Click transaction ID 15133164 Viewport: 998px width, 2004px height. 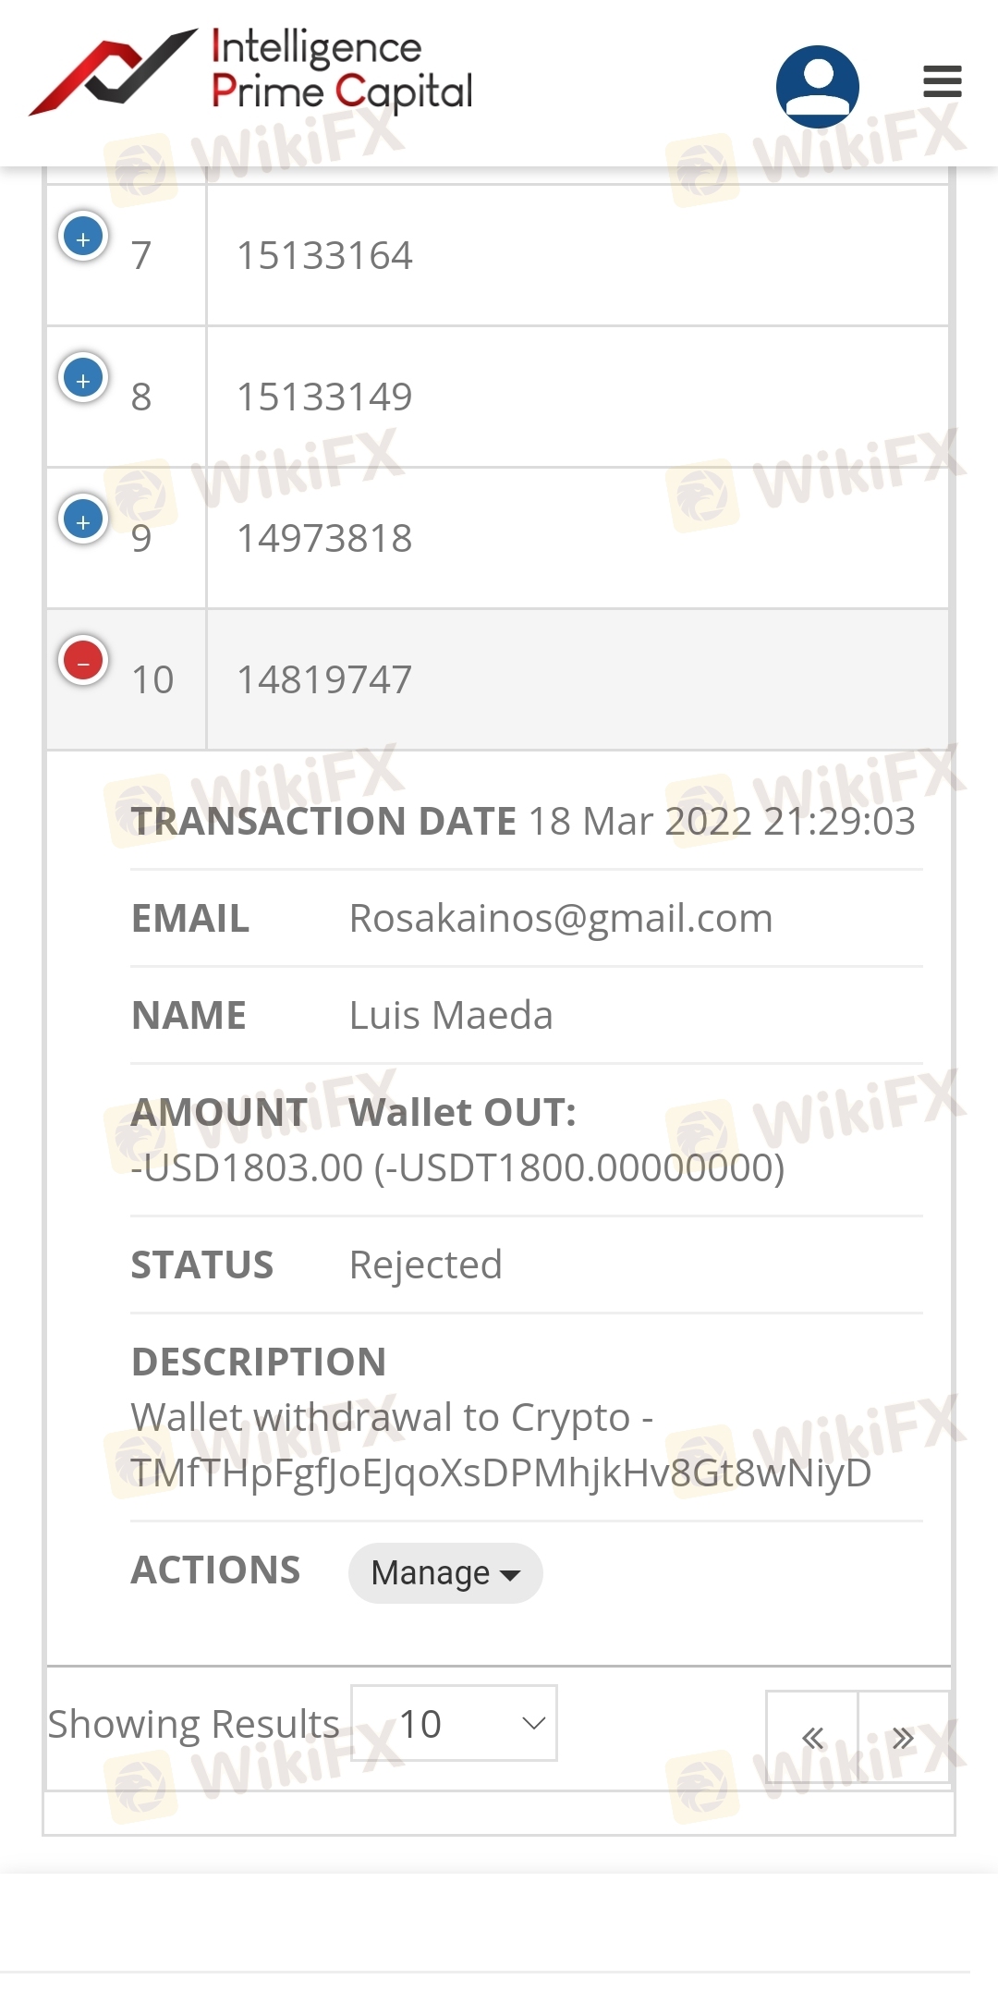[x=324, y=256]
